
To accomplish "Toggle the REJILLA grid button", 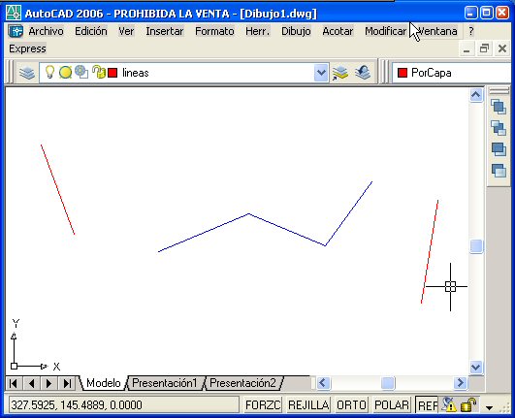I will coord(308,404).
